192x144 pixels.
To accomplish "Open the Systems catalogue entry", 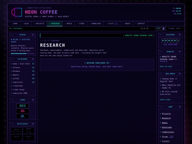I will tap(22, 79).
